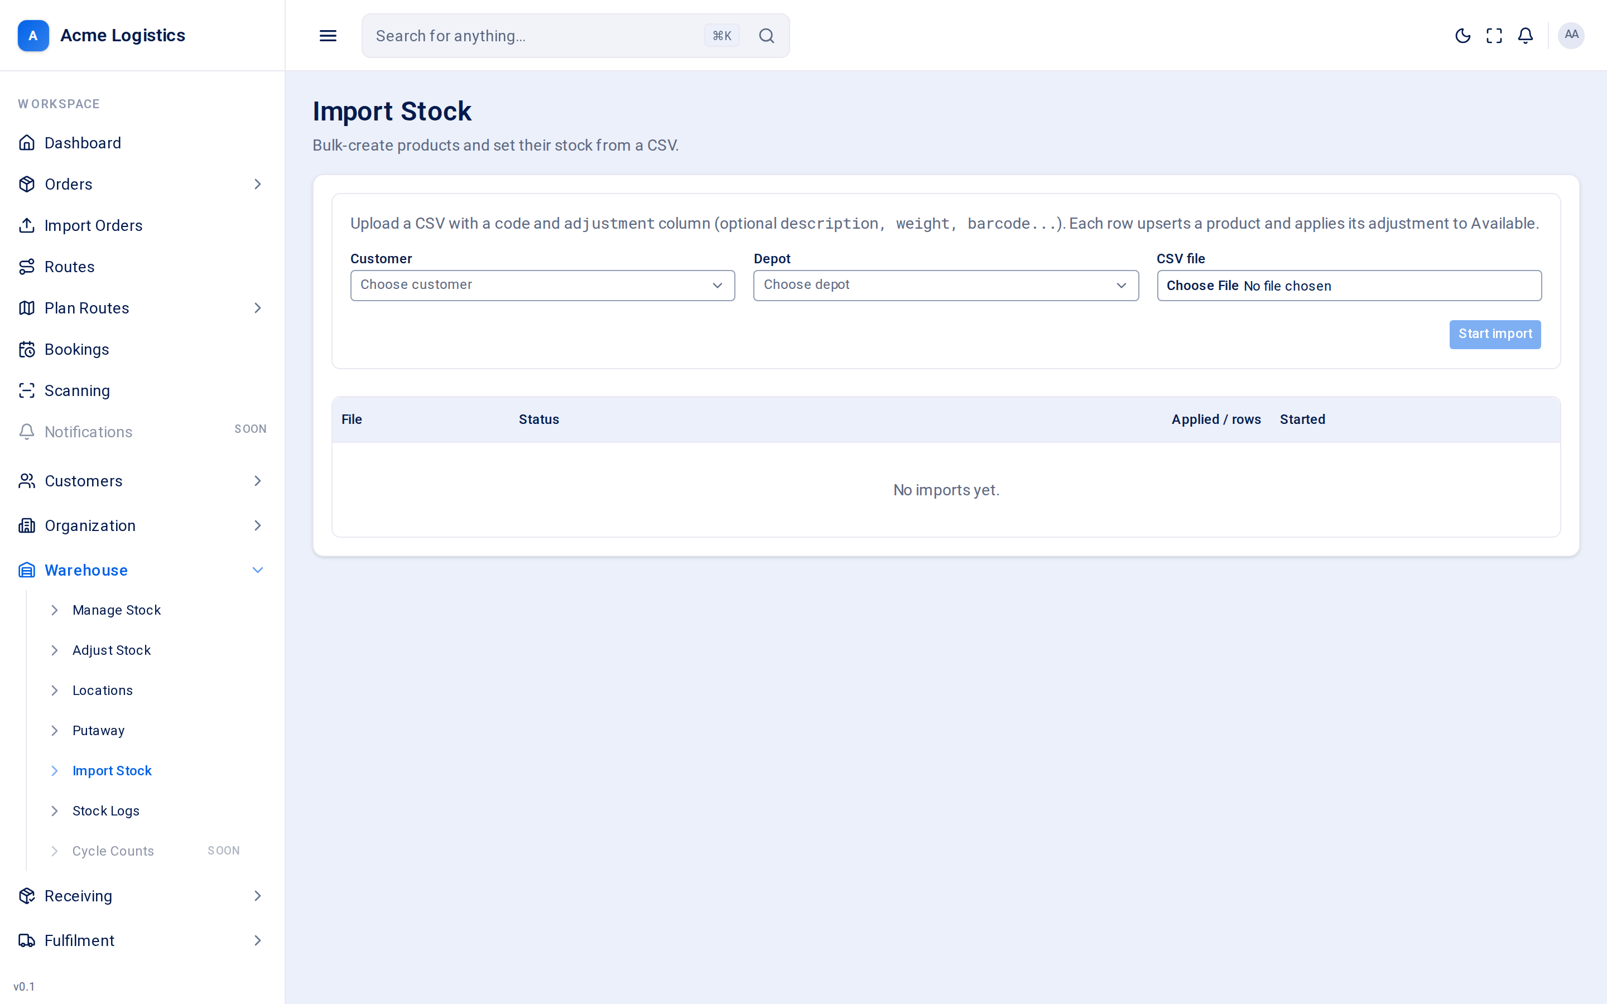Image resolution: width=1607 pixels, height=1004 pixels.
Task: Expand the Organization submenu chevron
Action: tap(258, 525)
